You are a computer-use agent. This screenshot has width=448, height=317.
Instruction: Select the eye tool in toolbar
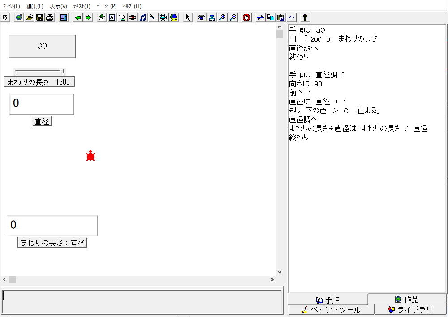click(x=202, y=17)
